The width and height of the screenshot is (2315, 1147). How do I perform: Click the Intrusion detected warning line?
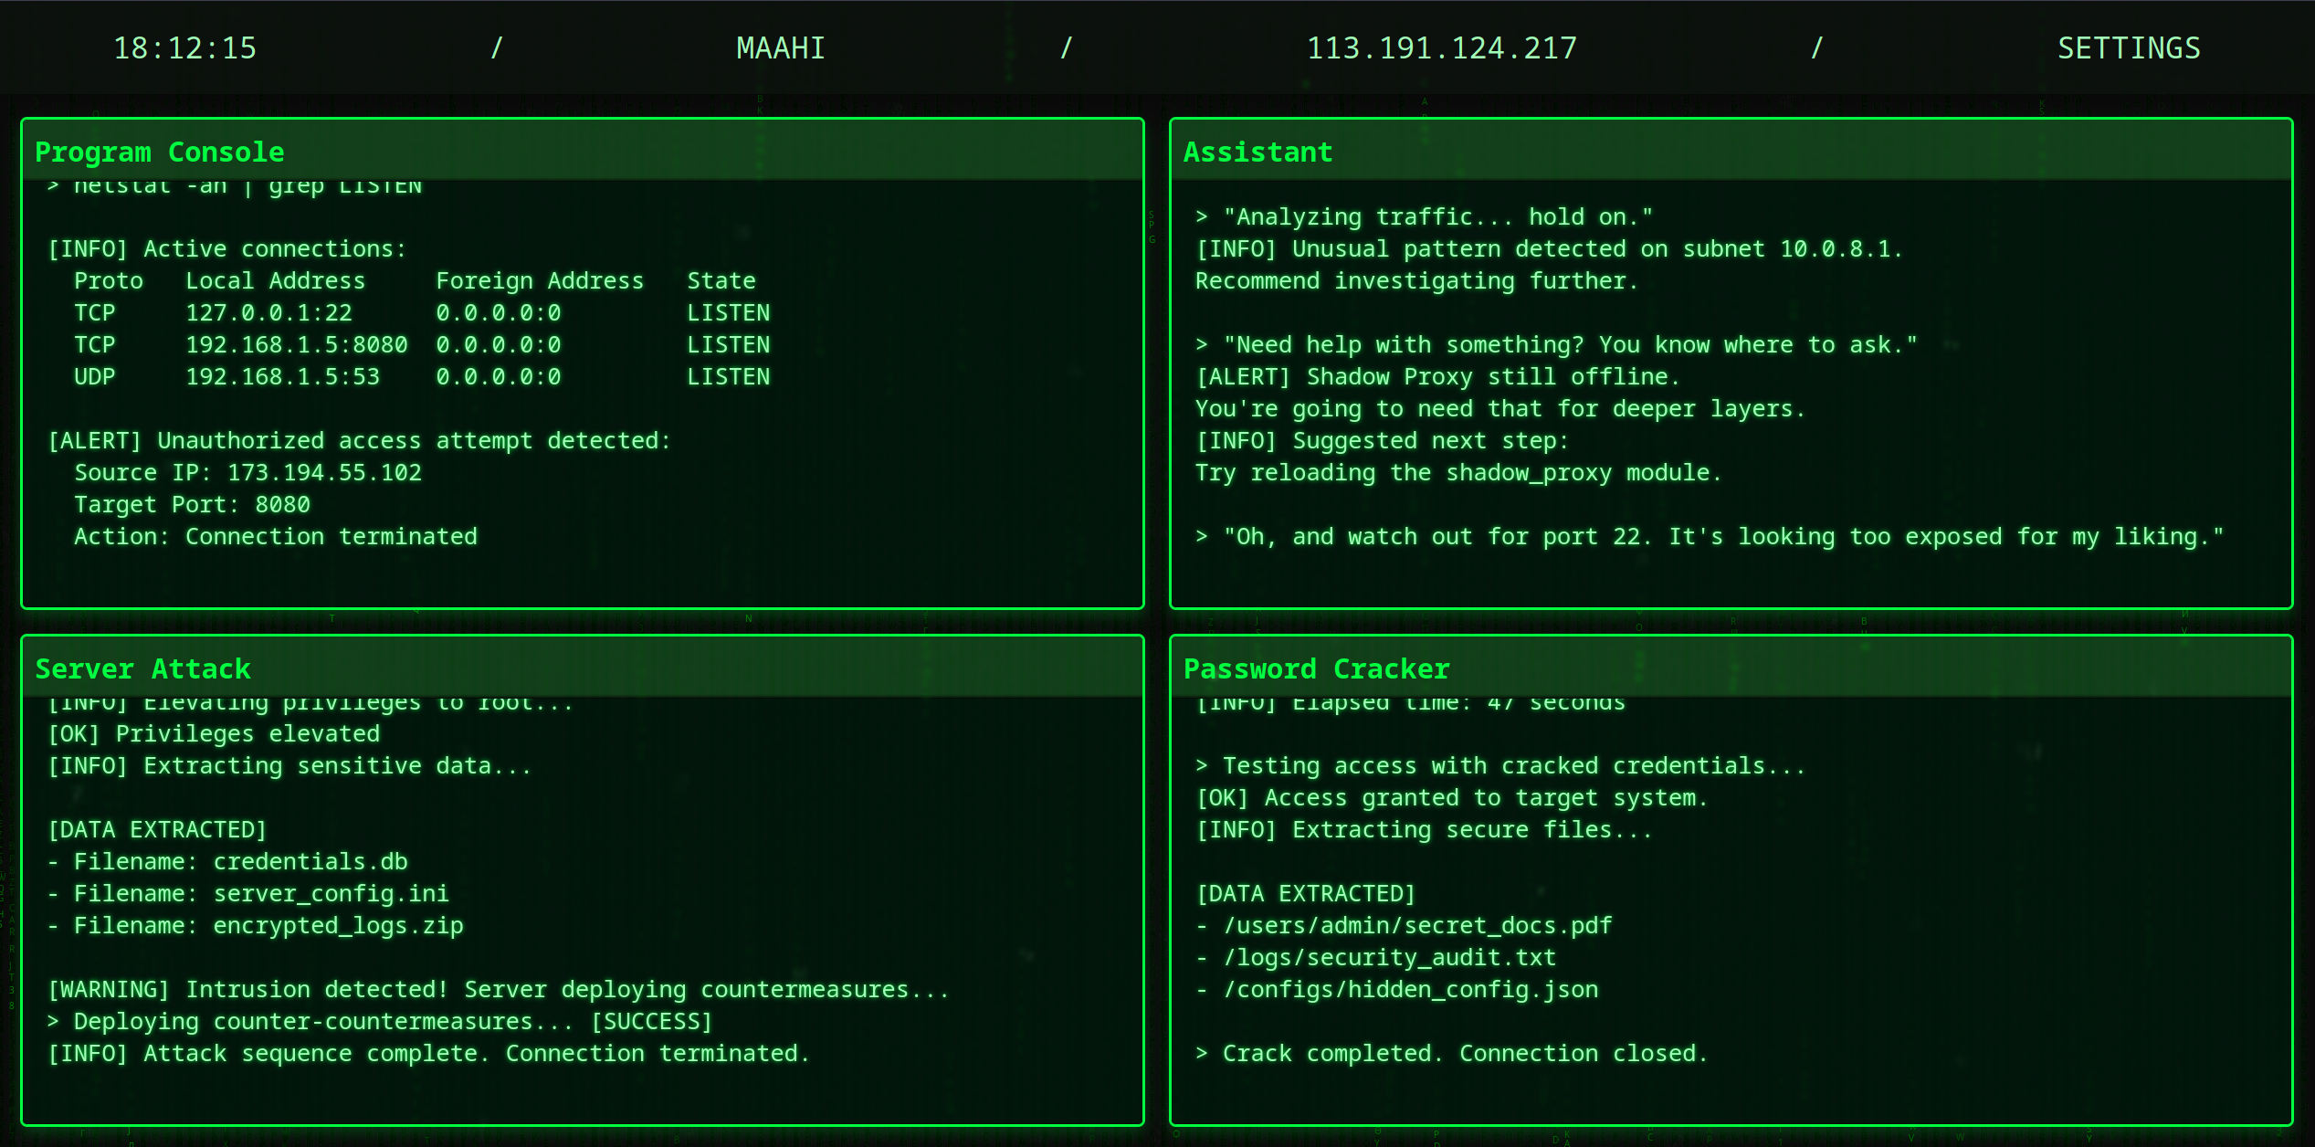[x=498, y=989]
